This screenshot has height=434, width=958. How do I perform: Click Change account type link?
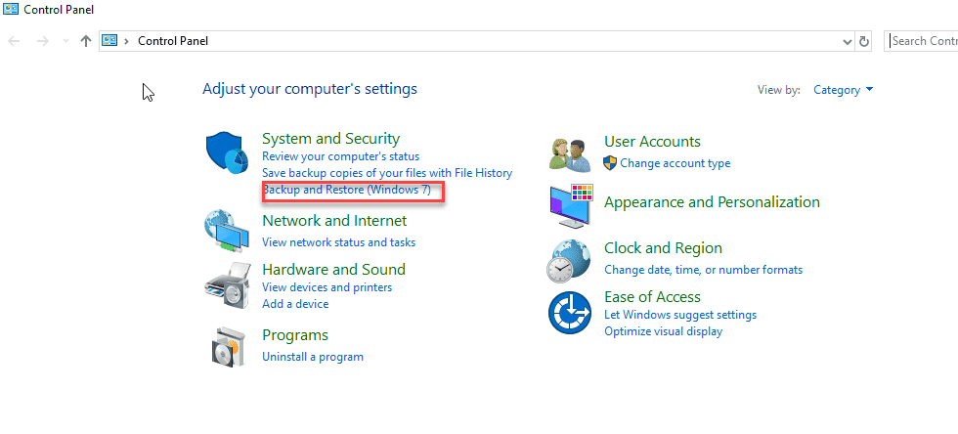click(675, 163)
